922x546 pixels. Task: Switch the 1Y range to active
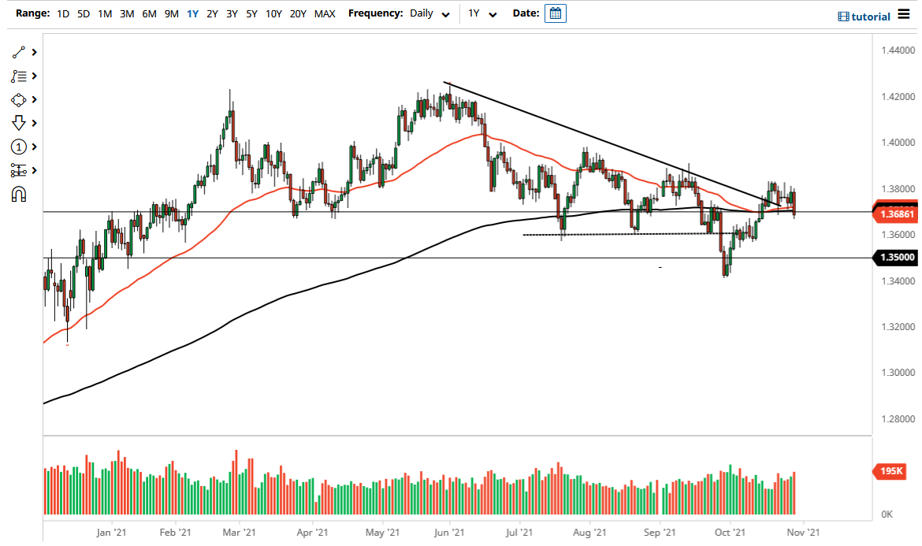coord(191,13)
